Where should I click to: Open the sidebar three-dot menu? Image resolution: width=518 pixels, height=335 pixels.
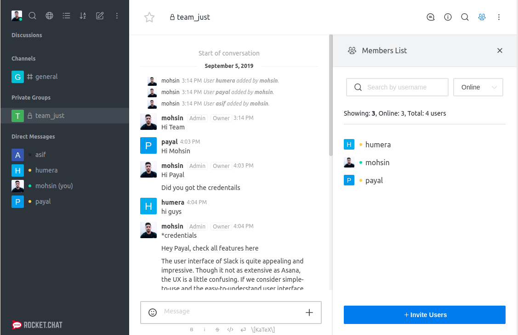(x=117, y=16)
